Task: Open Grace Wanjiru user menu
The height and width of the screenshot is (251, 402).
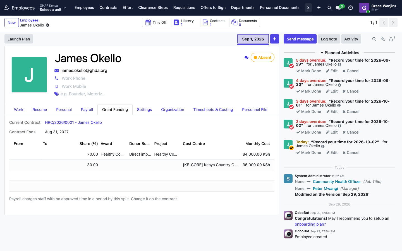Action: pos(378,8)
